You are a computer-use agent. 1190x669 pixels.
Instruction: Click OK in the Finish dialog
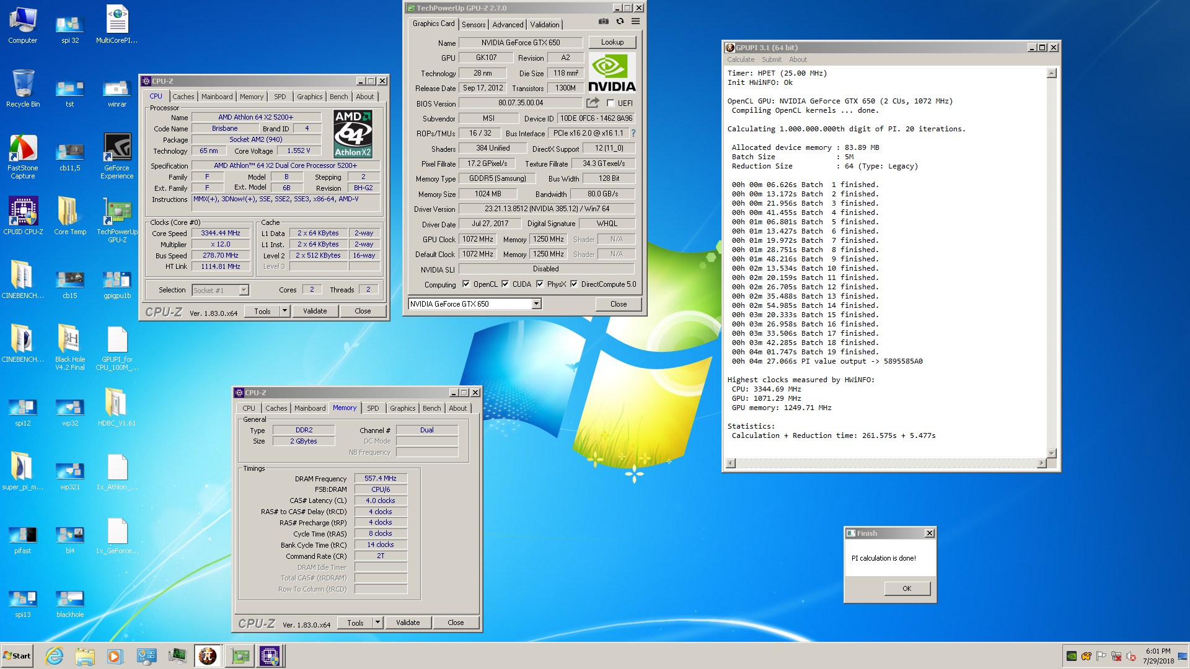pos(907,588)
